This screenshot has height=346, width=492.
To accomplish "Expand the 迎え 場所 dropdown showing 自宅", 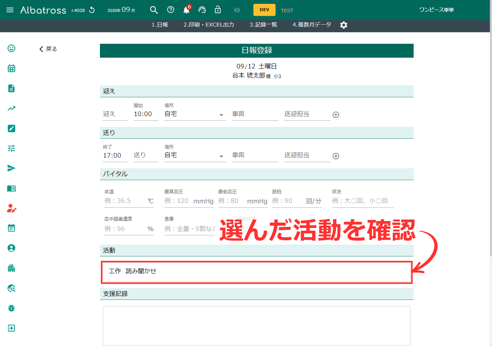I will [195, 114].
